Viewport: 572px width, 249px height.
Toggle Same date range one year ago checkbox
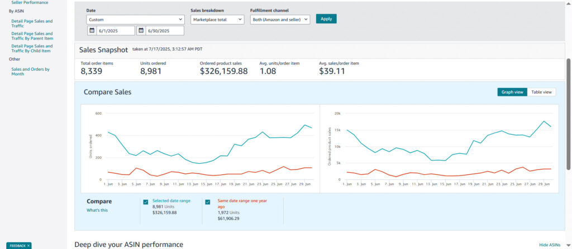click(x=208, y=202)
